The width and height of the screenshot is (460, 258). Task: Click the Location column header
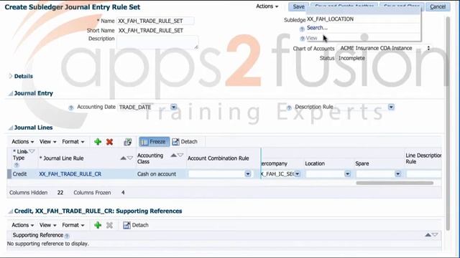(x=315, y=164)
